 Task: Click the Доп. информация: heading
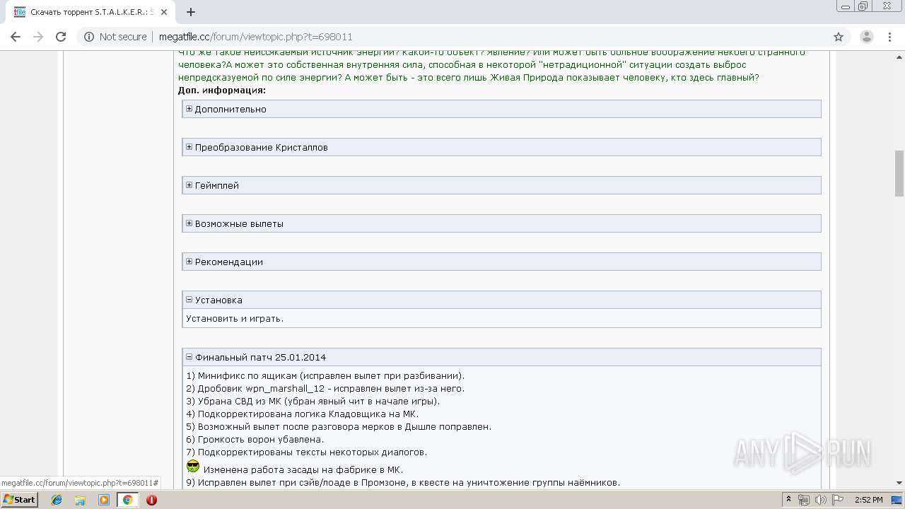(222, 90)
